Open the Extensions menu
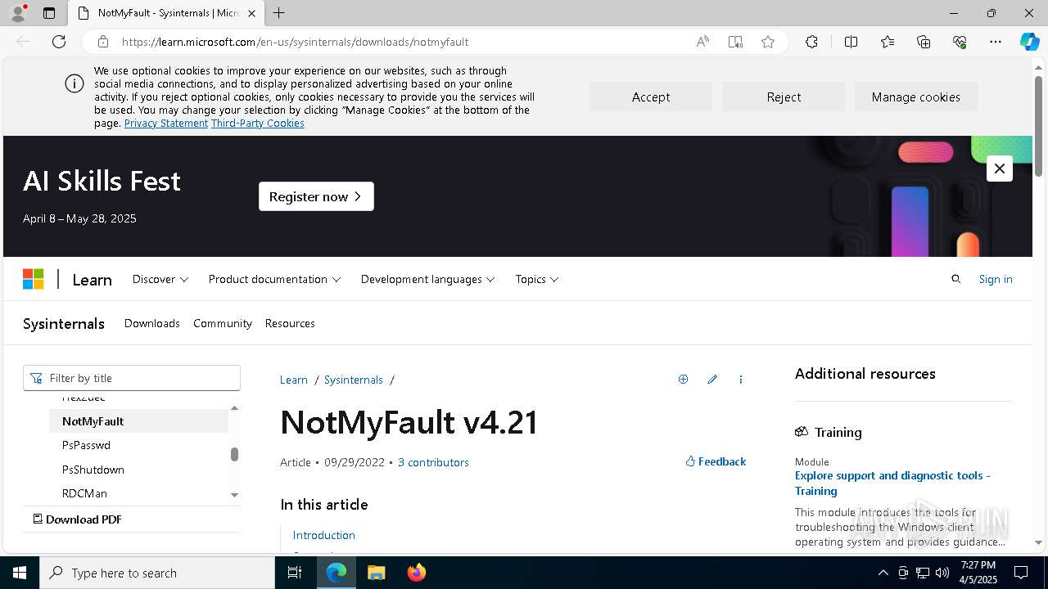1048x589 pixels. tap(811, 42)
